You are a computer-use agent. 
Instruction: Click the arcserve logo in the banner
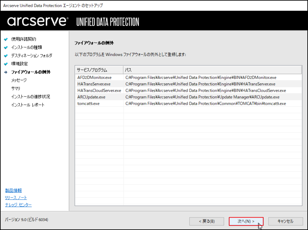pos(38,21)
